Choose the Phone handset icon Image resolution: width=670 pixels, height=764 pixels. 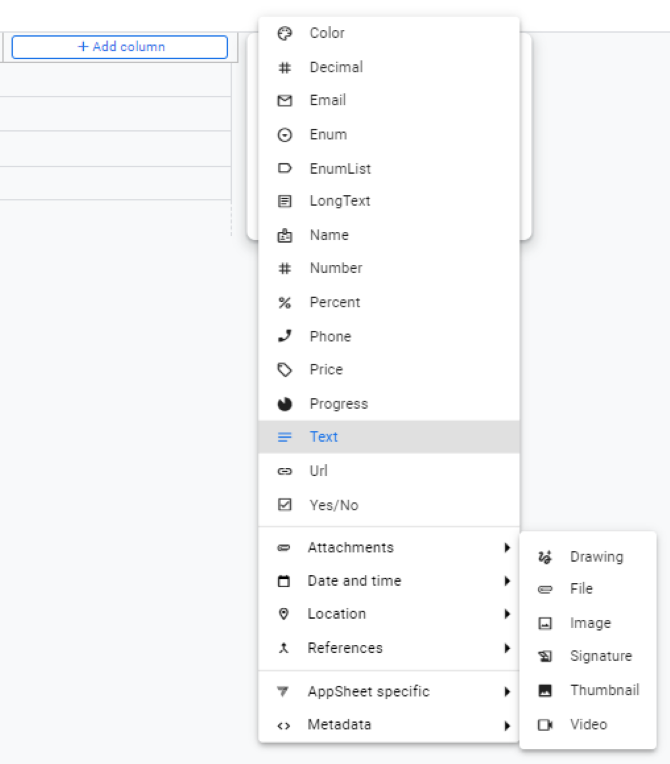click(285, 337)
